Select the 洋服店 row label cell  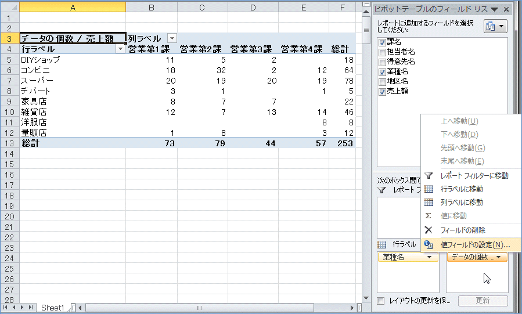(73, 122)
